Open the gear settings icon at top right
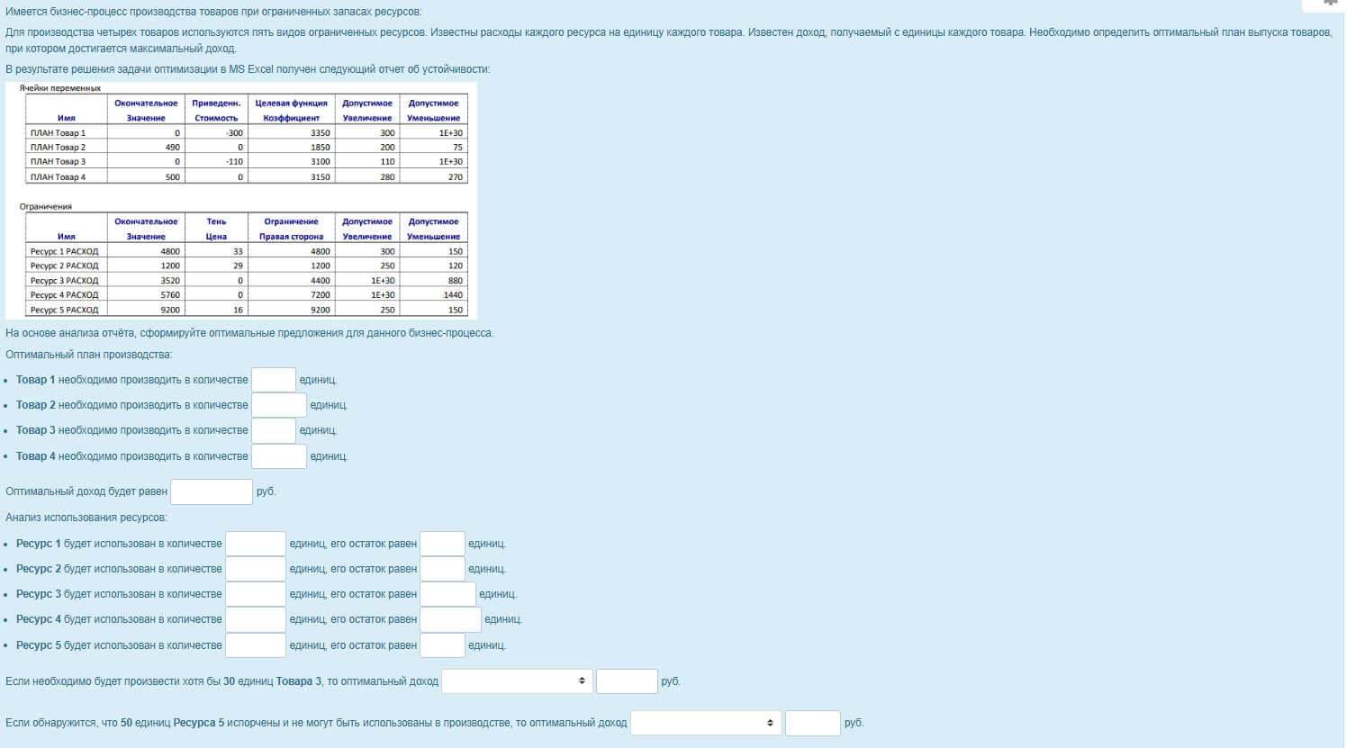This screenshot has width=1347, height=748. [1330, 3]
